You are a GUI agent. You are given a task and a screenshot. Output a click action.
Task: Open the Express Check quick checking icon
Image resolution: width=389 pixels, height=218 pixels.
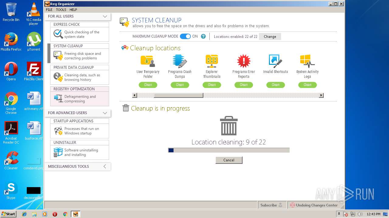(58, 34)
